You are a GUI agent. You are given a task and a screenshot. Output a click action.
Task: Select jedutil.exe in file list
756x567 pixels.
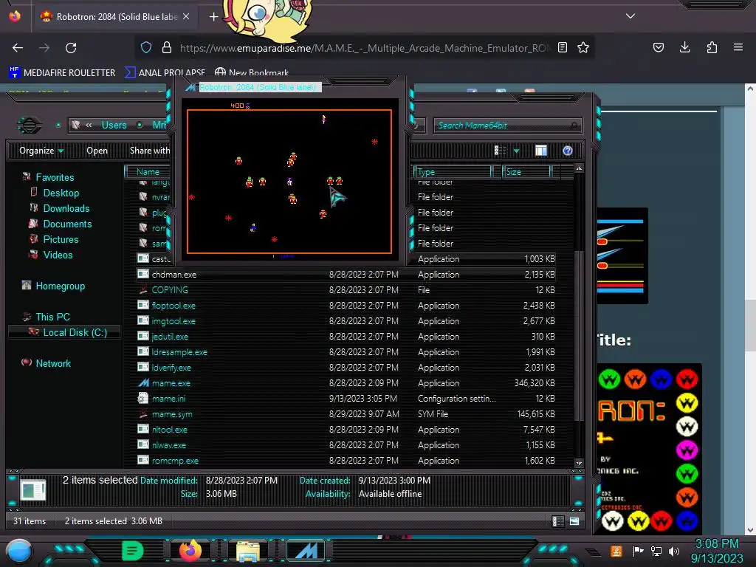tap(170, 337)
